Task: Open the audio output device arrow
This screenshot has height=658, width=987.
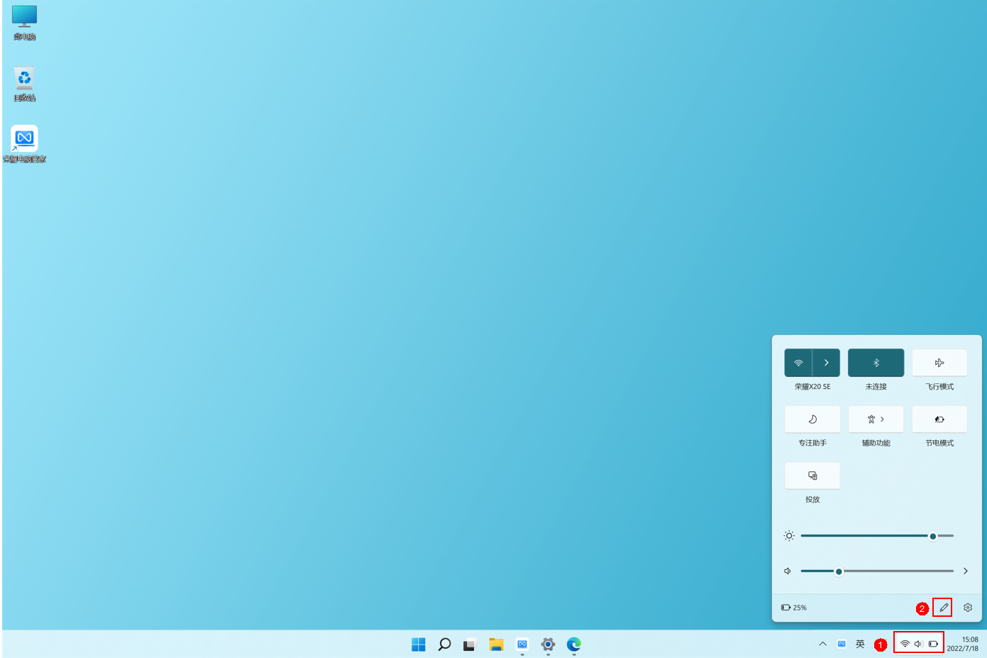Action: click(965, 571)
